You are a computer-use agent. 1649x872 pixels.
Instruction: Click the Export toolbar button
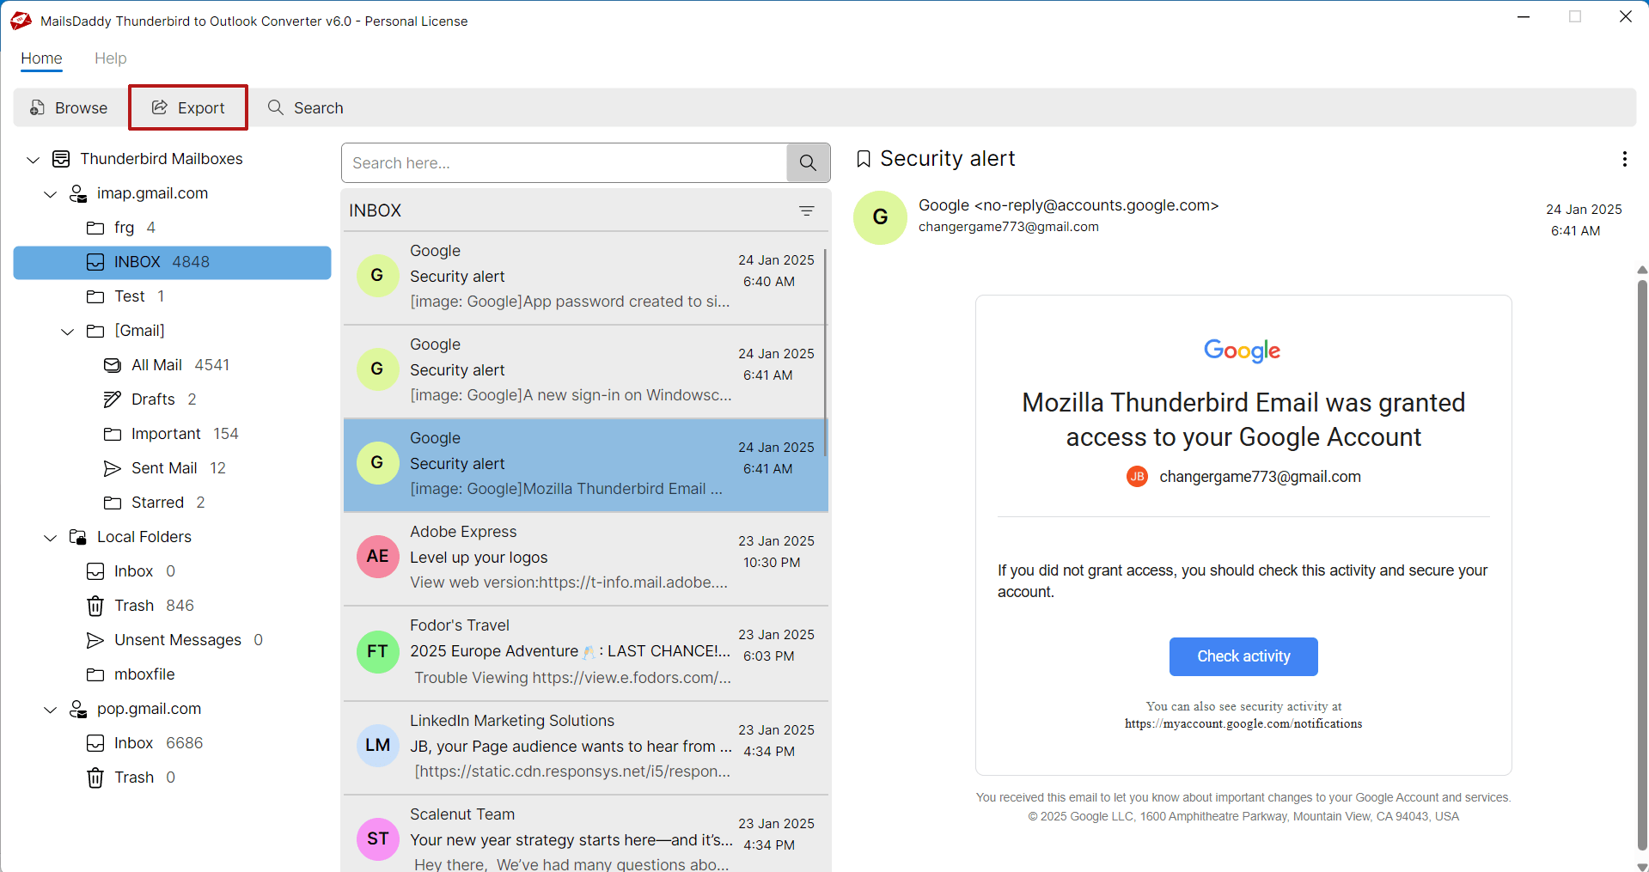tap(188, 107)
